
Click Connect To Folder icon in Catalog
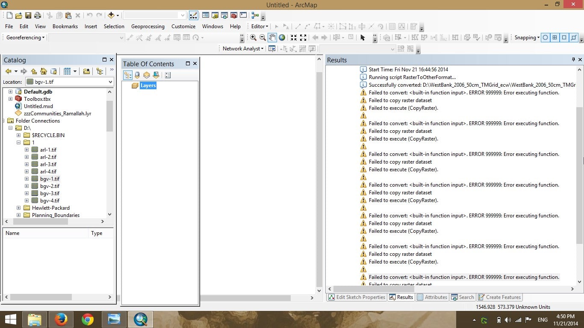[x=86, y=71]
